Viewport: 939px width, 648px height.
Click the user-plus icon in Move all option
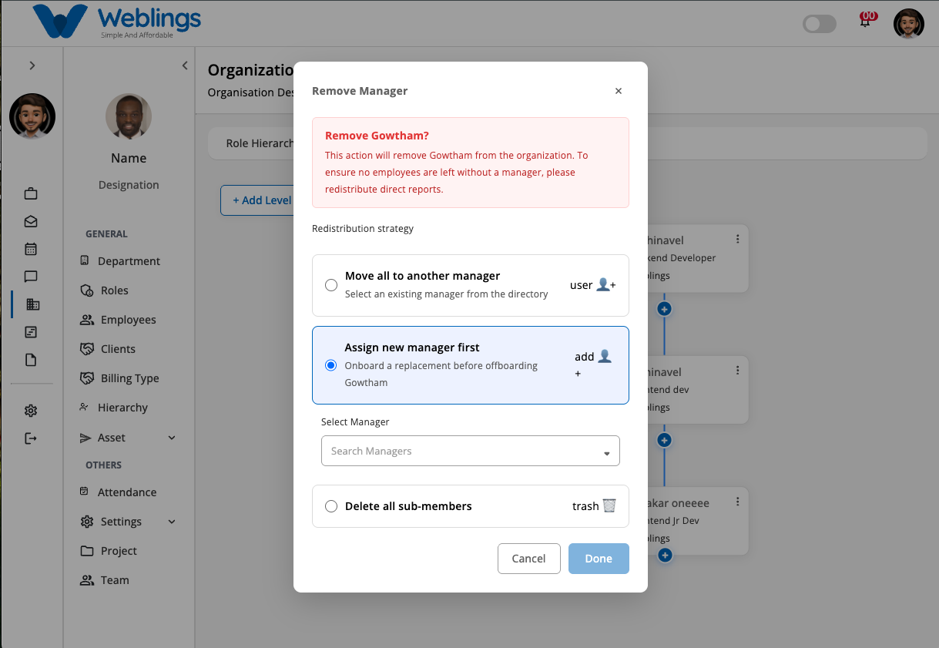[606, 285]
